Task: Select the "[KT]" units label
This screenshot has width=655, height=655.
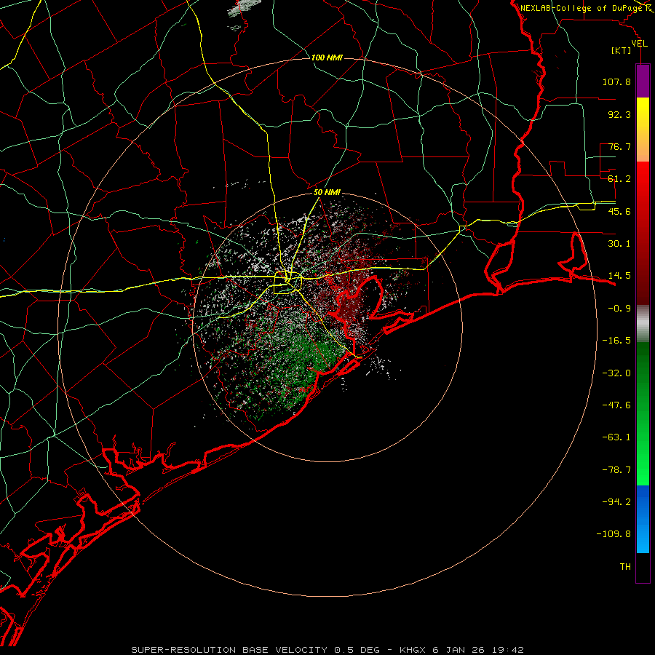Action: point(622,50)
